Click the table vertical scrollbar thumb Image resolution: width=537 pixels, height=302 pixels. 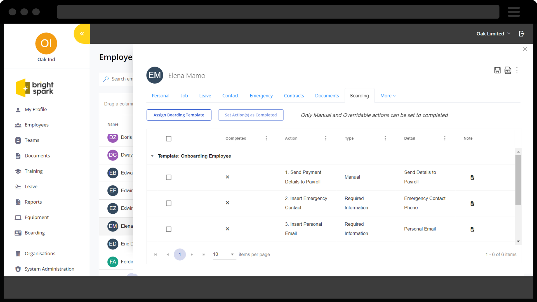tap(518, 180)
